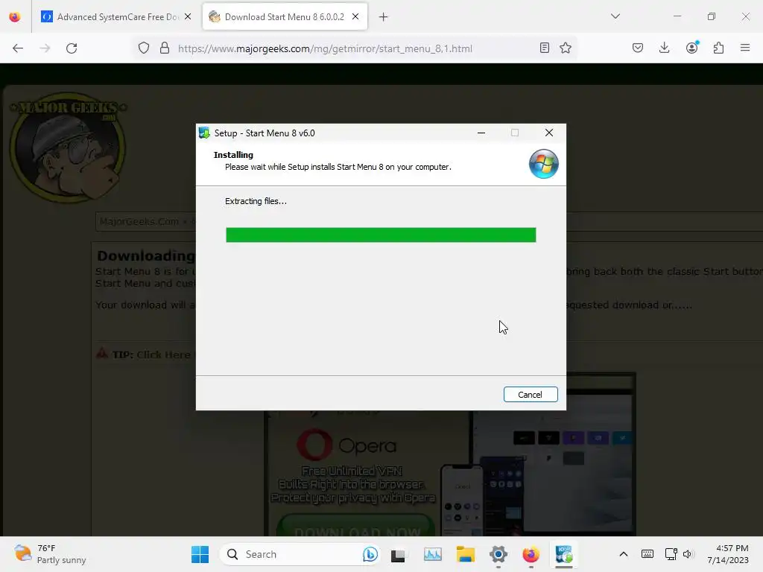Viewport: 763px width, 572px height.
Task: Open the volume tray icon
Action: (x=688, y=554)
